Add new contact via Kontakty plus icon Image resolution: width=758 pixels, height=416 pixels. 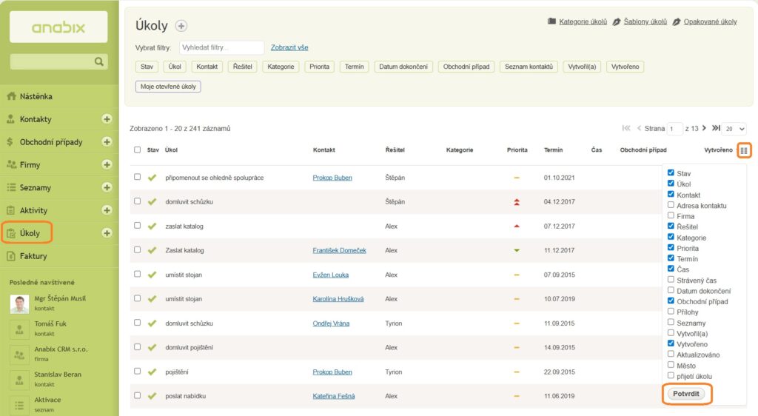107,119
